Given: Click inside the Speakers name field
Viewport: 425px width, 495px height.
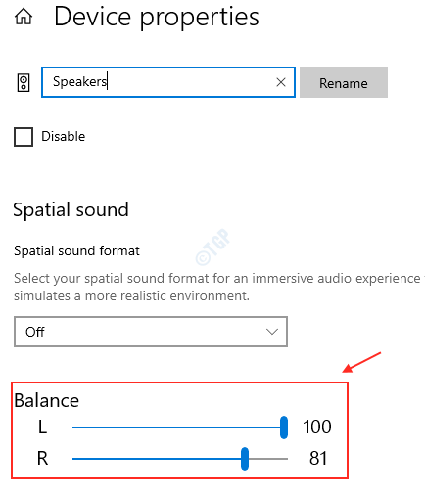Looking at the screenshot, I should pyautogui.click(x=168, y=82).
